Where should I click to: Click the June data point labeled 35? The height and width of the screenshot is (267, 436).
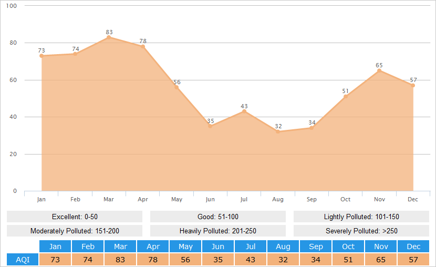click(x=210, y=126)
